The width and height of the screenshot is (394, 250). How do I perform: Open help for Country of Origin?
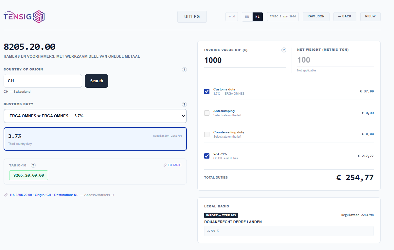pos(184,69)
